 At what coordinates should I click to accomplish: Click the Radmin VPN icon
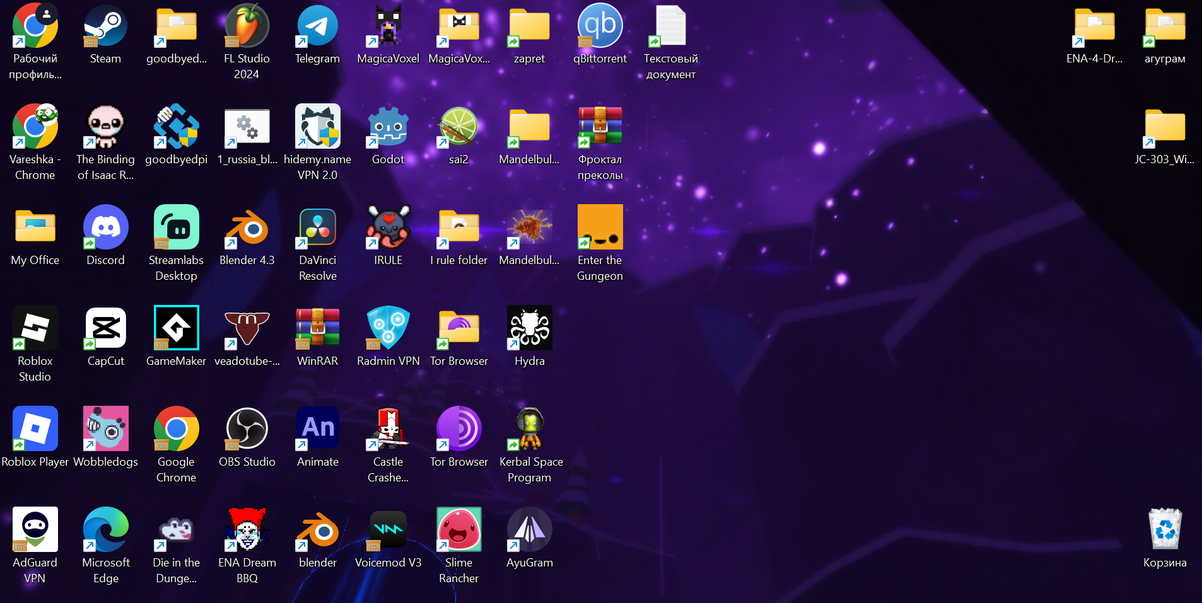[388, 328]
